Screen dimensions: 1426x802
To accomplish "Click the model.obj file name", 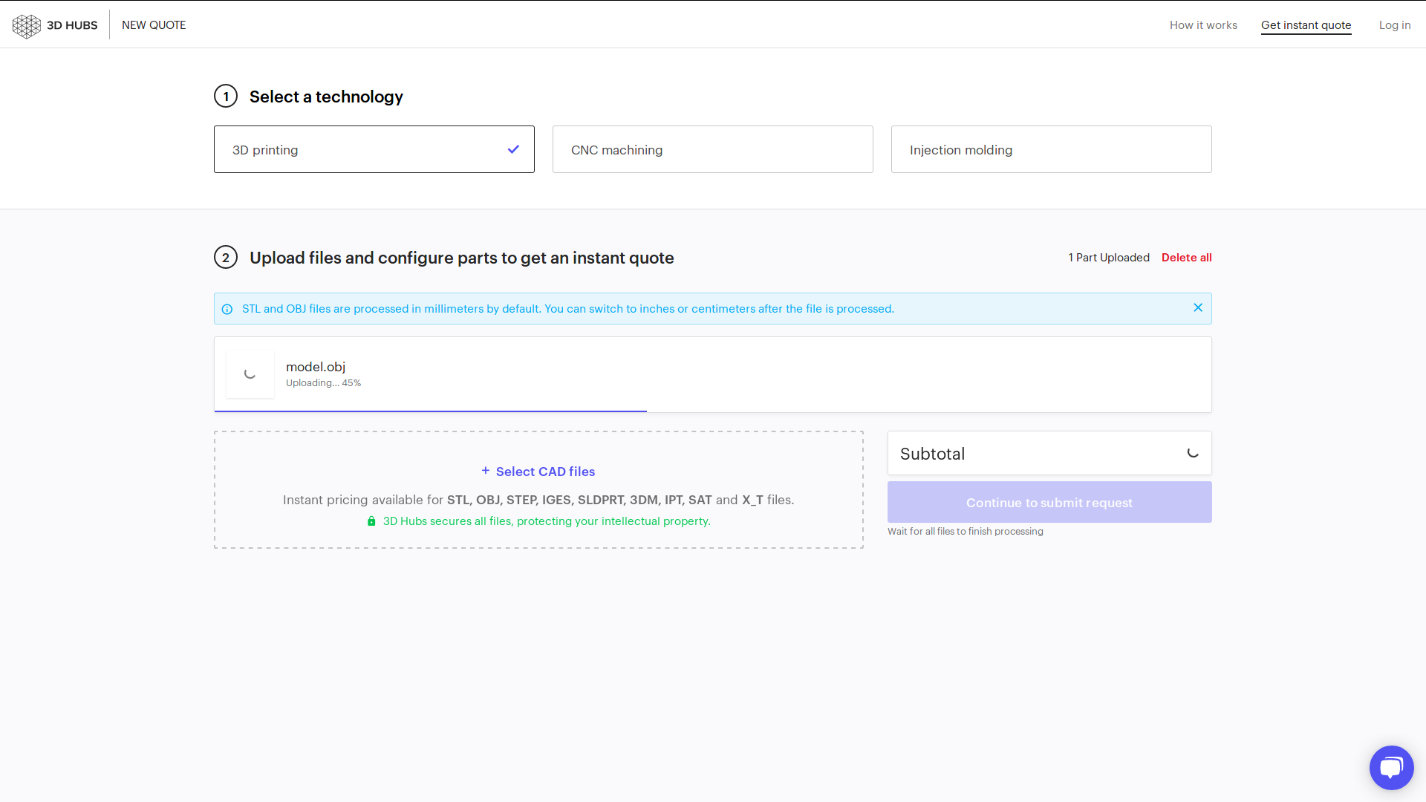I will click(316, 367).
